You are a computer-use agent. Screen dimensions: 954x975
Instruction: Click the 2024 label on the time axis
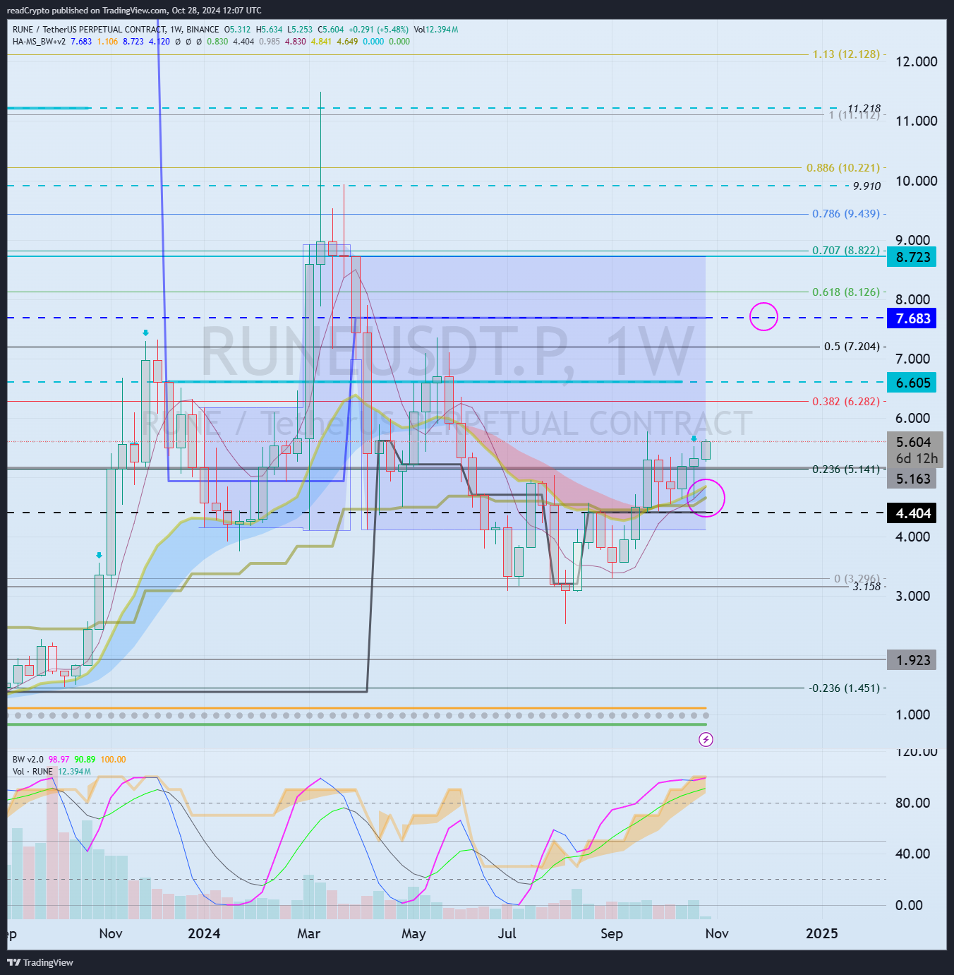pyautogui.click(x=204, y=933)
